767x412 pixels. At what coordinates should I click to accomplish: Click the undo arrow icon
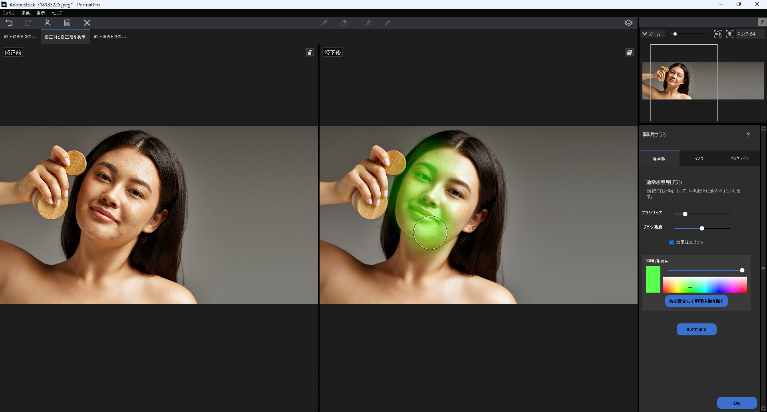coord(9,23)
